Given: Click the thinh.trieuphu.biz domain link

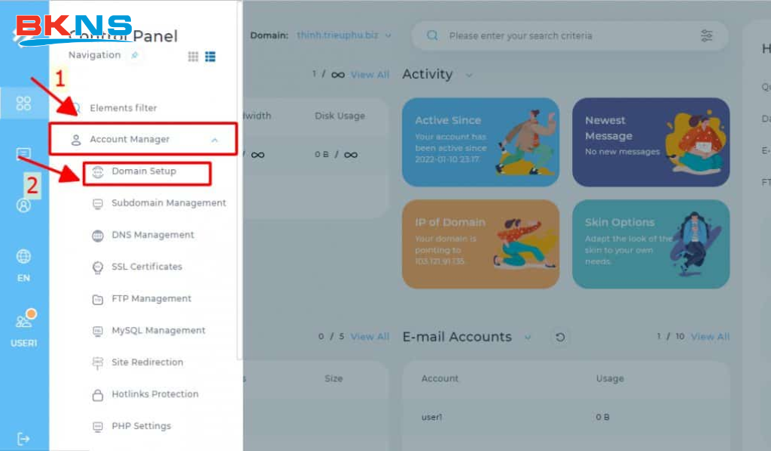Looking at the screenshot, I should pos(337,35).
